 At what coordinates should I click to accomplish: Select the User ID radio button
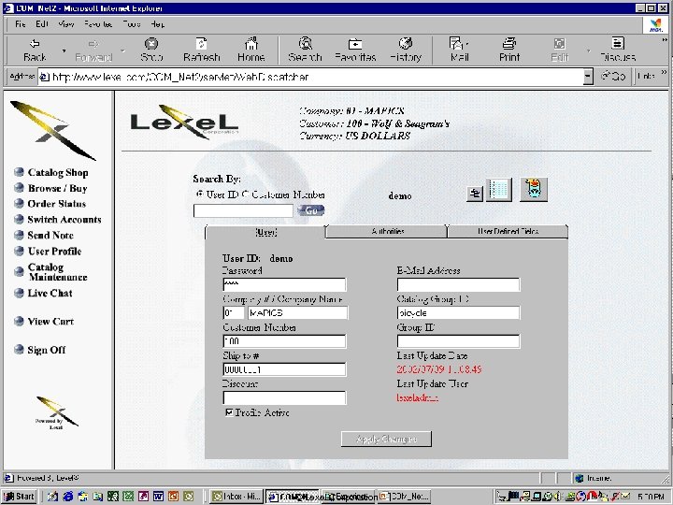(200, 195)
